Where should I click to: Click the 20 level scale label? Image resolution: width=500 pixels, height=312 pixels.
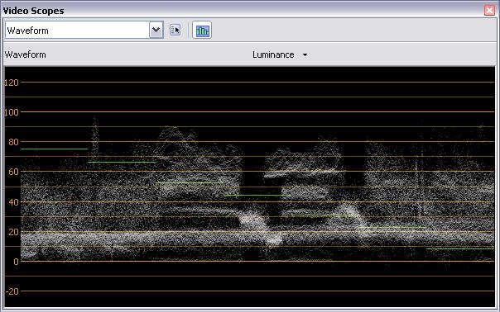[x=13, y=232]
